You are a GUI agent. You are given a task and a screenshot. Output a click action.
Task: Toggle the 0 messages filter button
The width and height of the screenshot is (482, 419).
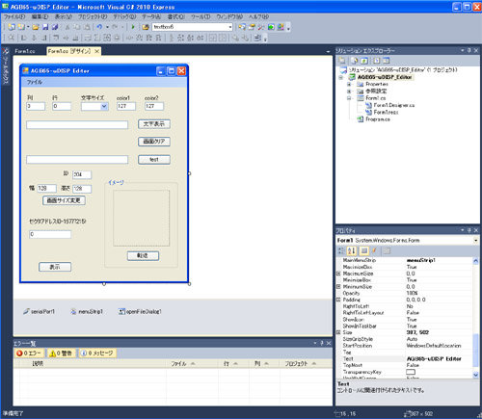pos(97,354)
